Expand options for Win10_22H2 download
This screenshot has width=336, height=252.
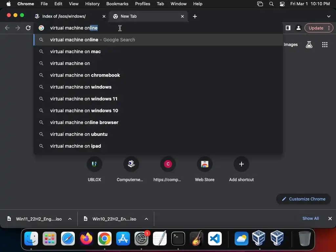pyautogui.click(x=146, y=219)
